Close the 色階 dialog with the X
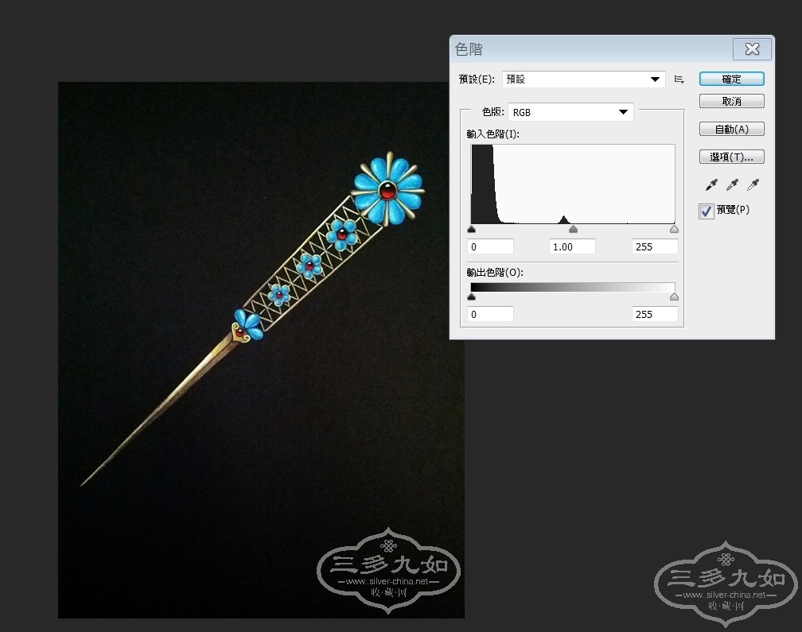Screen dimensions: 802x632 tap(751, 49)
